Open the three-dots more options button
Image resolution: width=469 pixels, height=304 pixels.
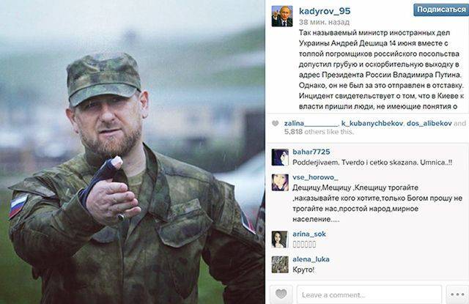click(457, 294)
